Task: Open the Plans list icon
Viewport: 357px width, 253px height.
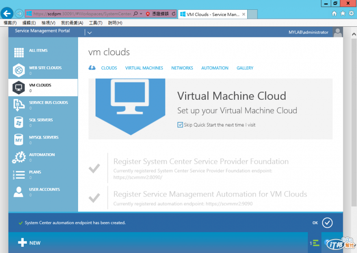Action: 19,175
